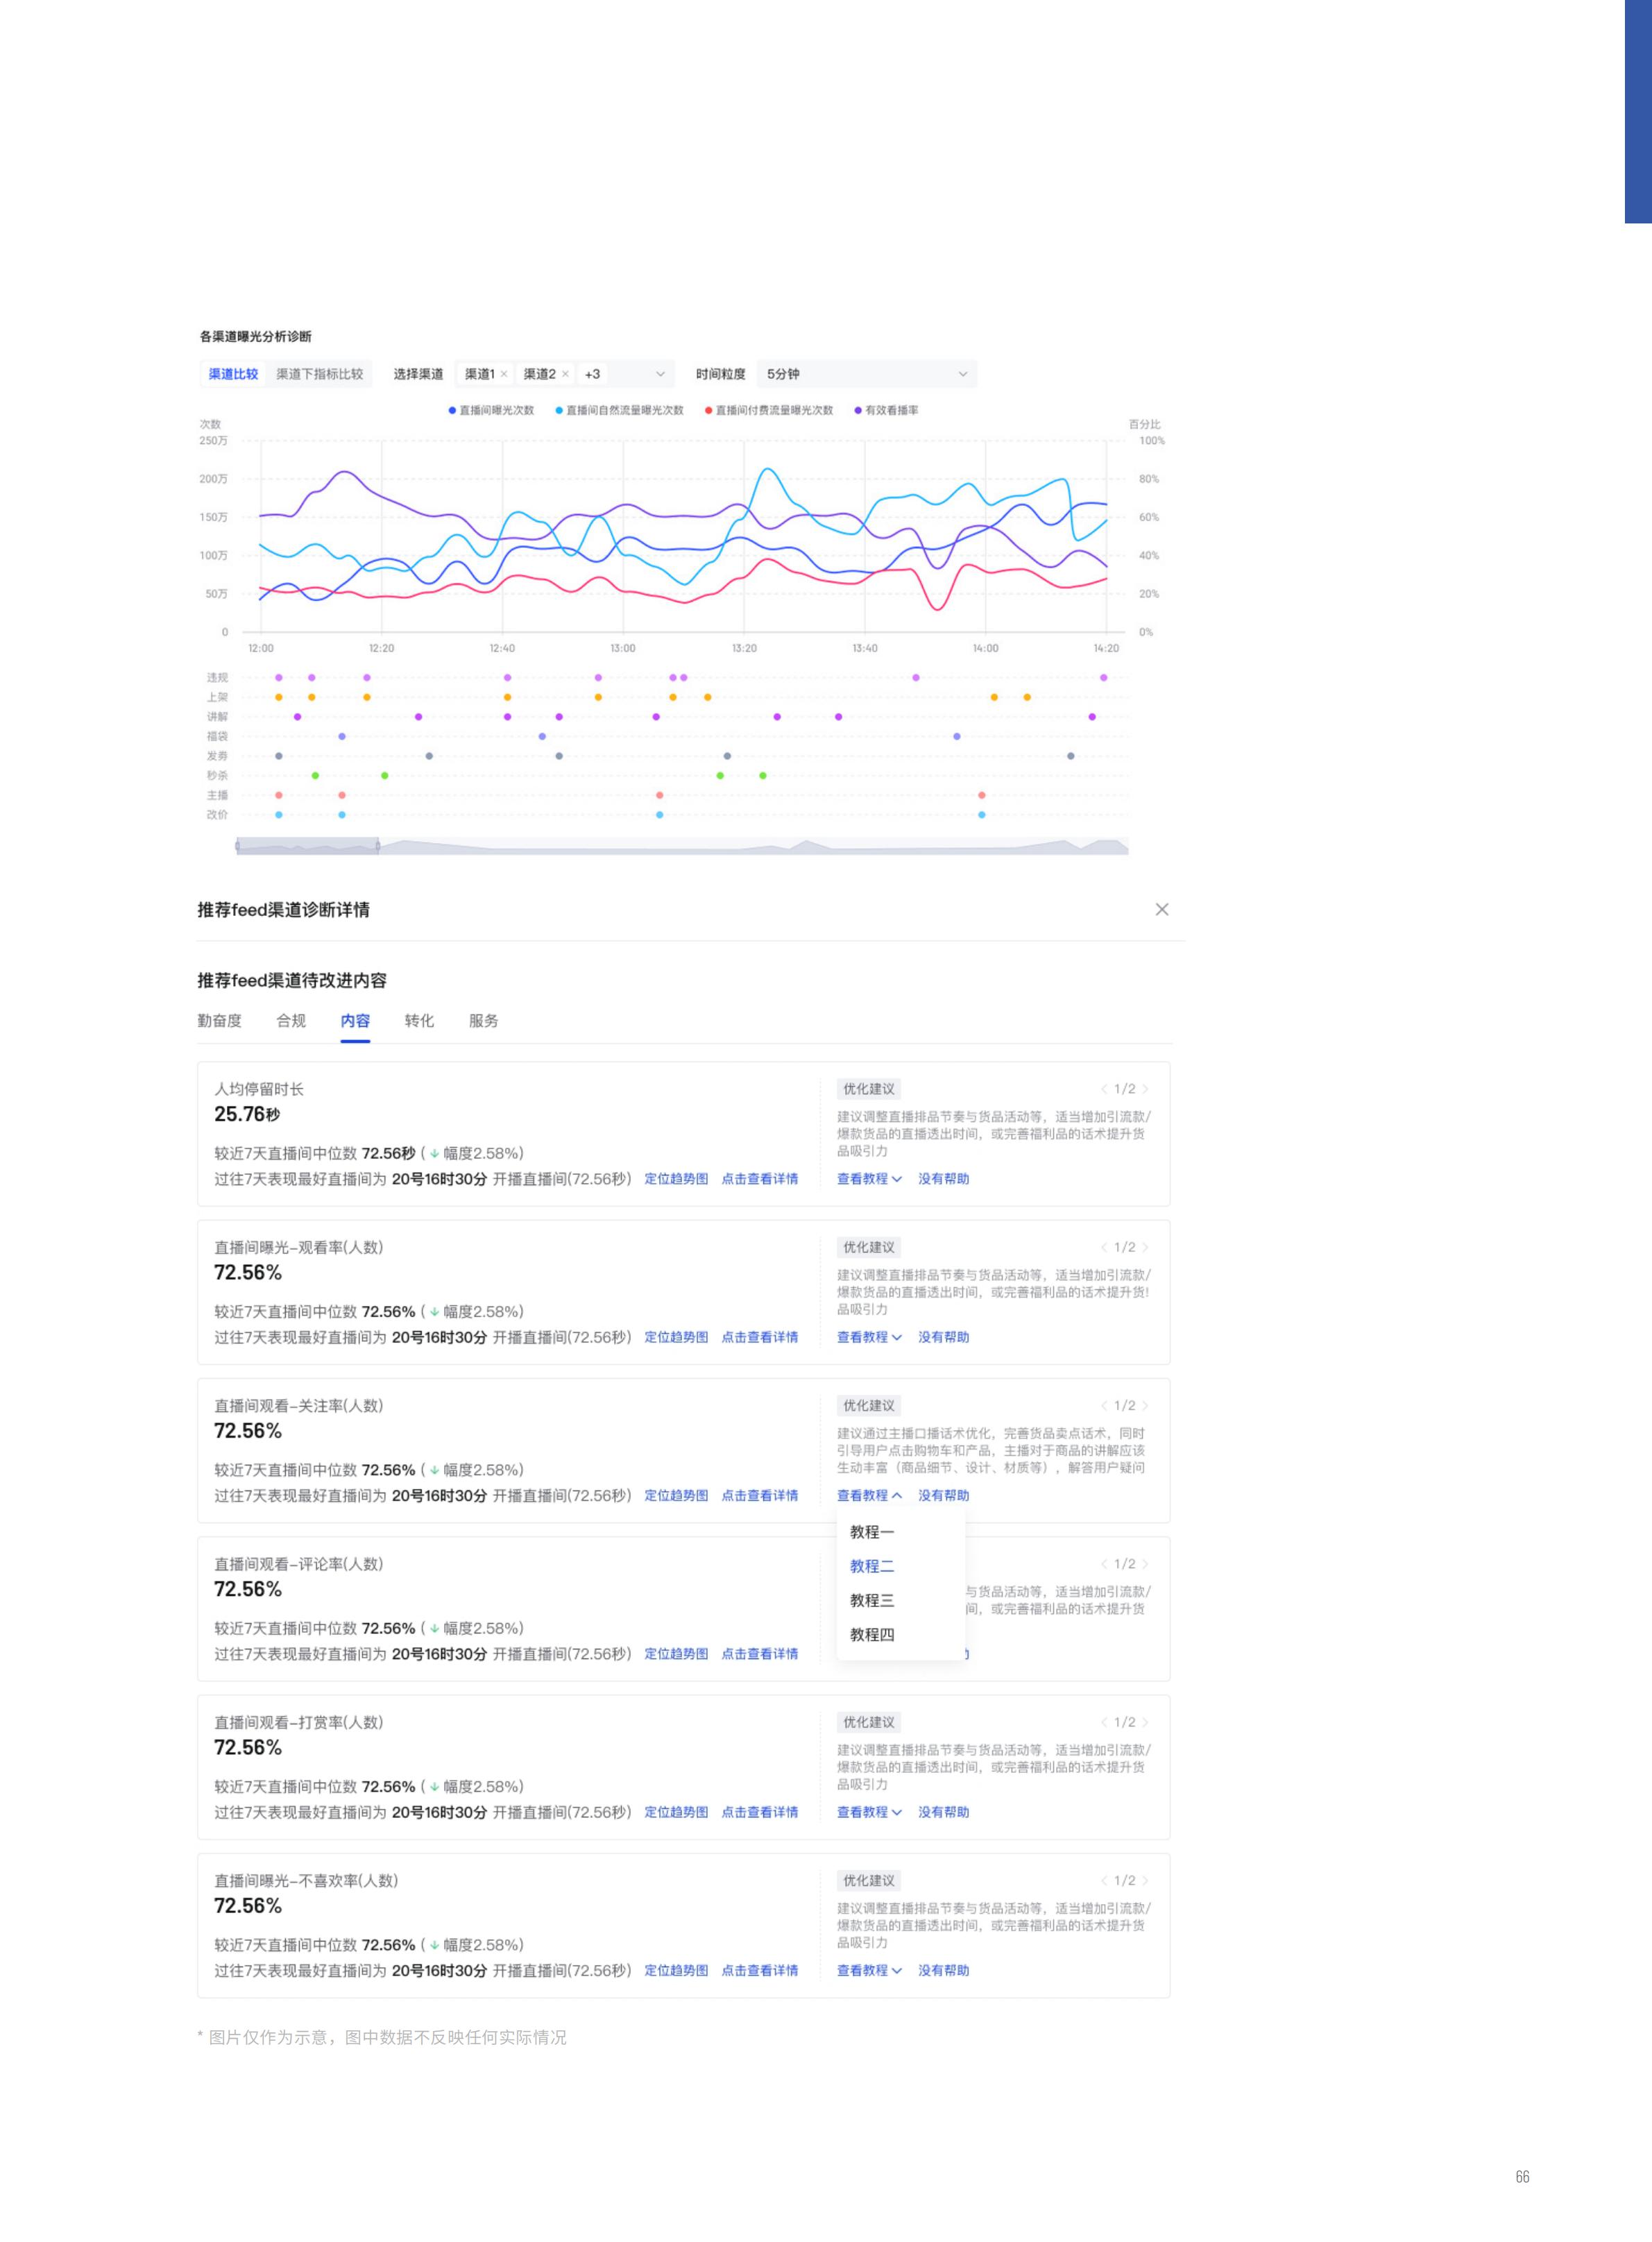Switch to 渠道下指标比较 tab
The height and width of the screenshot is (2242, 1652).
pyautogui.click(x=320, y=374)
